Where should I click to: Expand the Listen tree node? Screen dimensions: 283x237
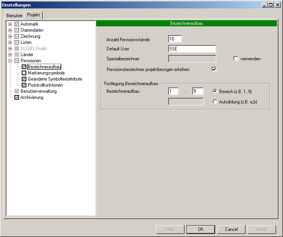10,42
